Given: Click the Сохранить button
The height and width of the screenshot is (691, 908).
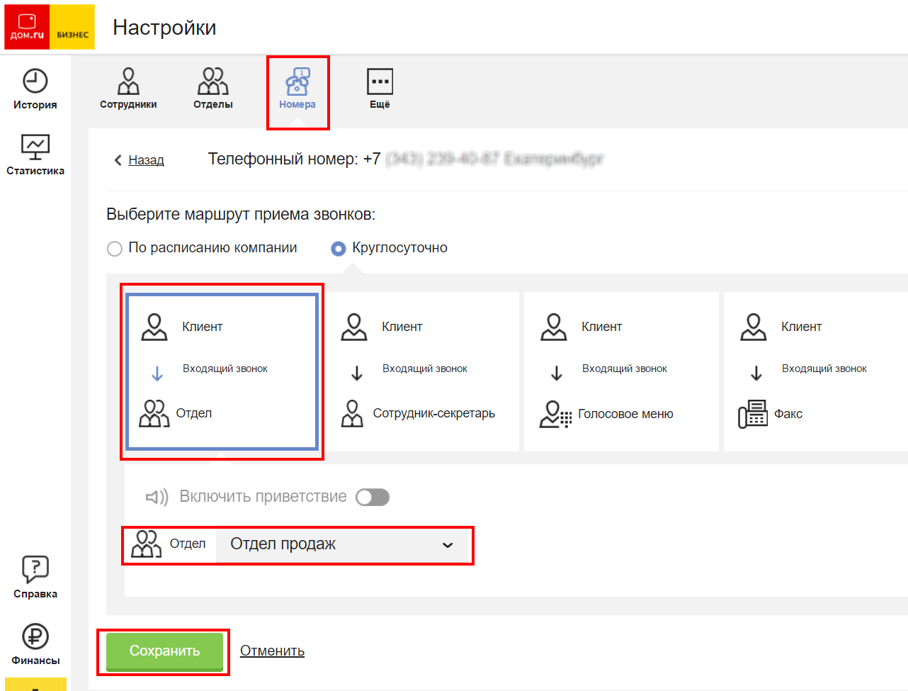Looking at the screenshot, I should [164, 651].
